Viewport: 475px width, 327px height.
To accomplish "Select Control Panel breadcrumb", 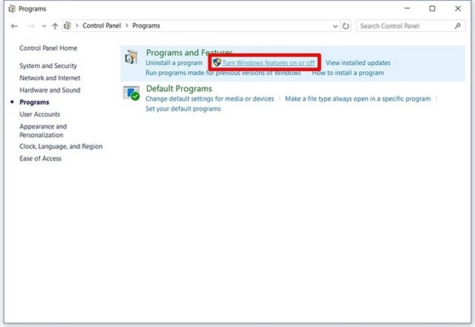I will pos(102,26).
